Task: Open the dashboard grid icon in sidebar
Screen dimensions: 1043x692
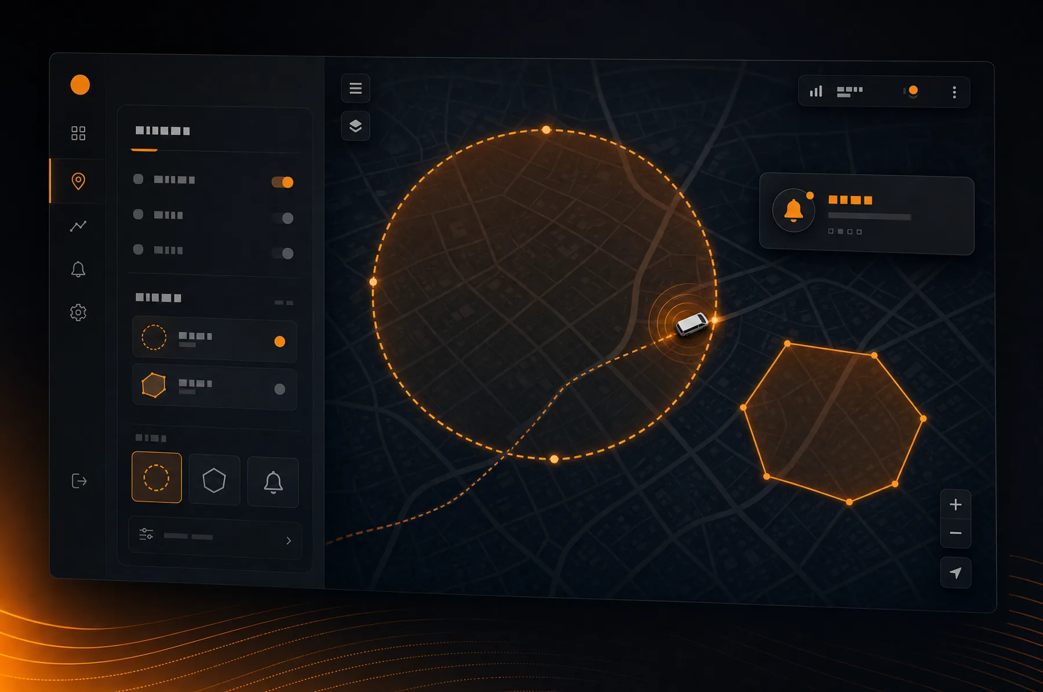Action: tap(78, 133)
